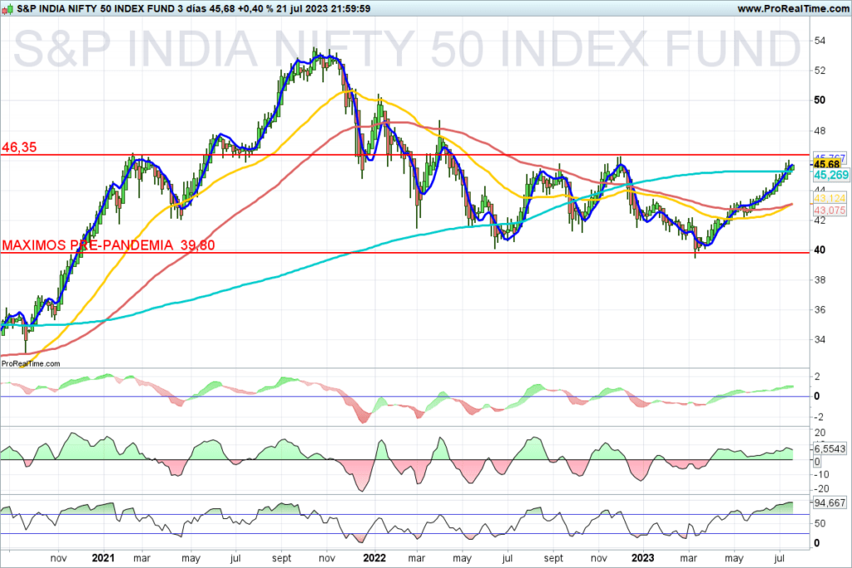Image resolution: width=852 pixels, height=568 pixels.
Task: Click the 2022 year label on time axis
Action: click(x=374, y=558)
